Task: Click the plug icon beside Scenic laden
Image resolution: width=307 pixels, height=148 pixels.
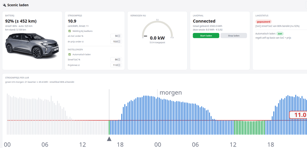Action: point(4,5)
